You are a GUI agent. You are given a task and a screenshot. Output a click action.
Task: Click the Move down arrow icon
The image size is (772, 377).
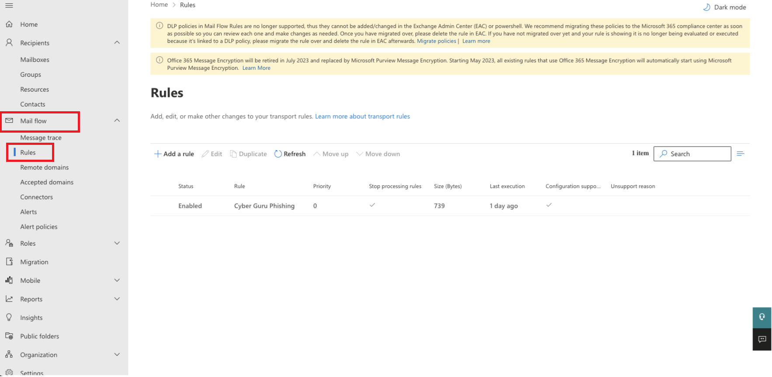tap(360, 154)
